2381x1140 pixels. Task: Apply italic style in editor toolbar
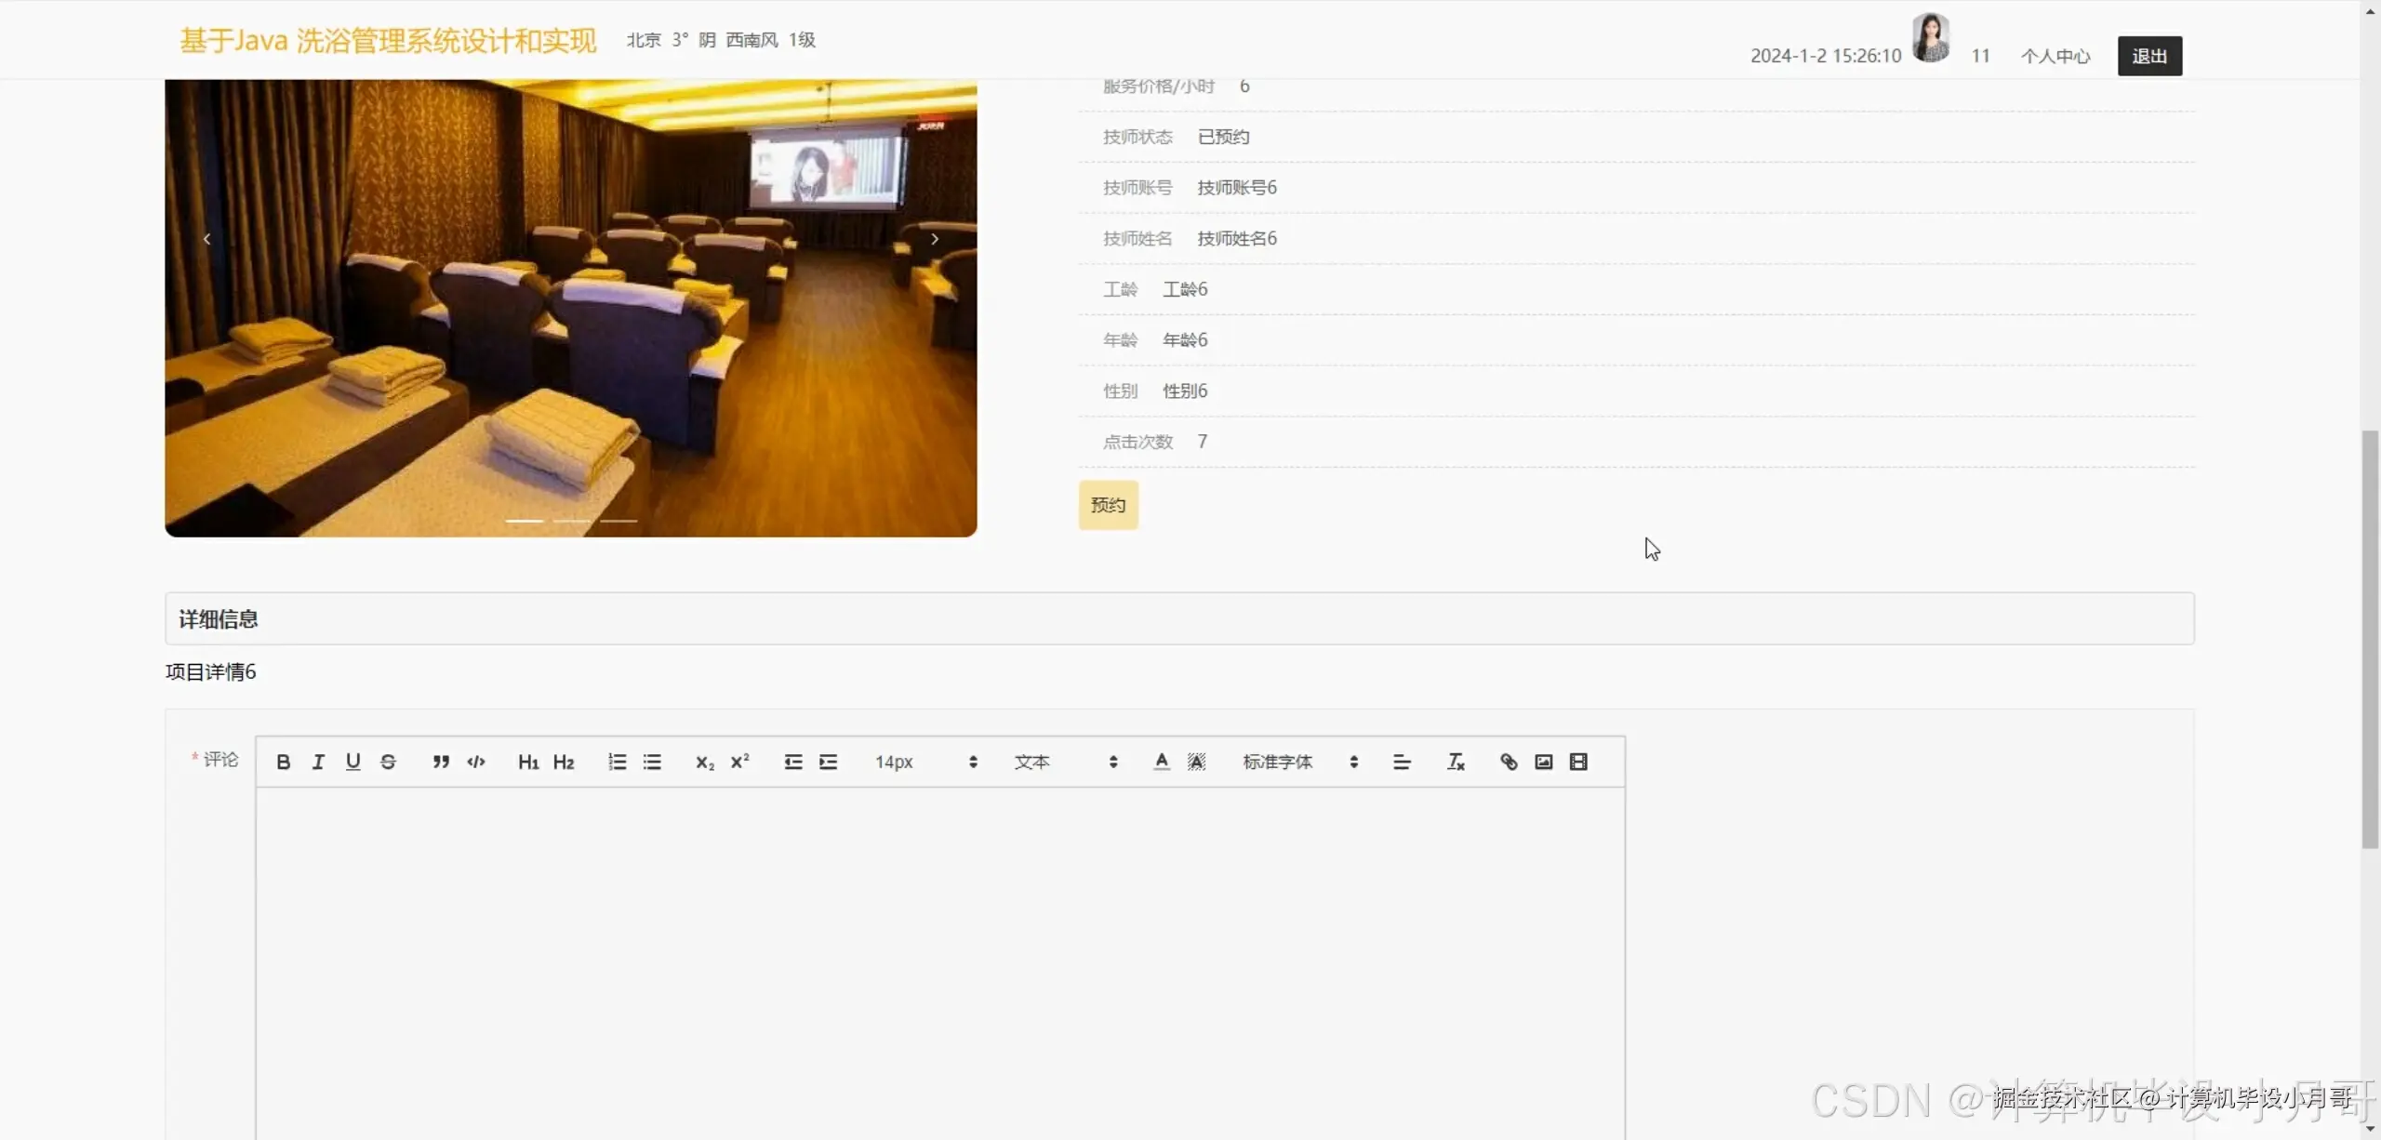[x=318, y=762]
